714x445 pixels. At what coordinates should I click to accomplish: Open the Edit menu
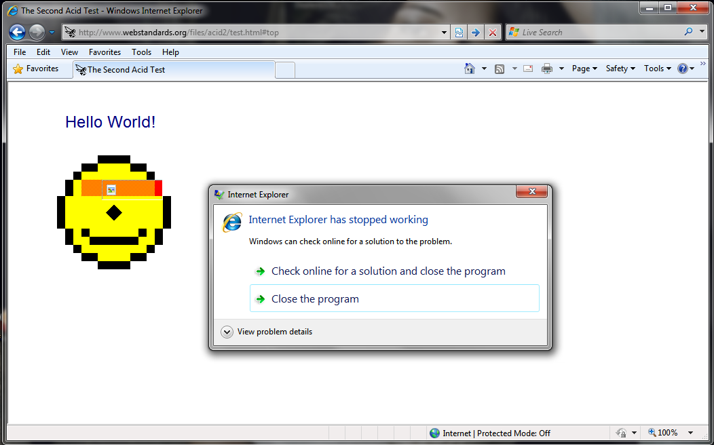click(43, 52)
